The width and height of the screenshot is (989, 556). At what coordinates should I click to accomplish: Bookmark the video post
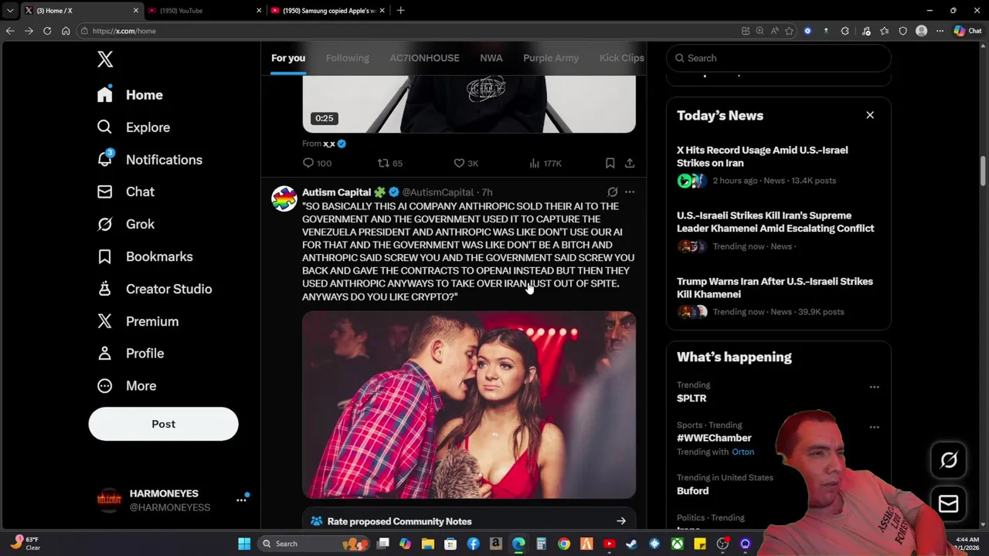point(610,163)
